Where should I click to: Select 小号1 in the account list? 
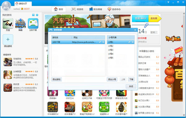click(121, 42)
